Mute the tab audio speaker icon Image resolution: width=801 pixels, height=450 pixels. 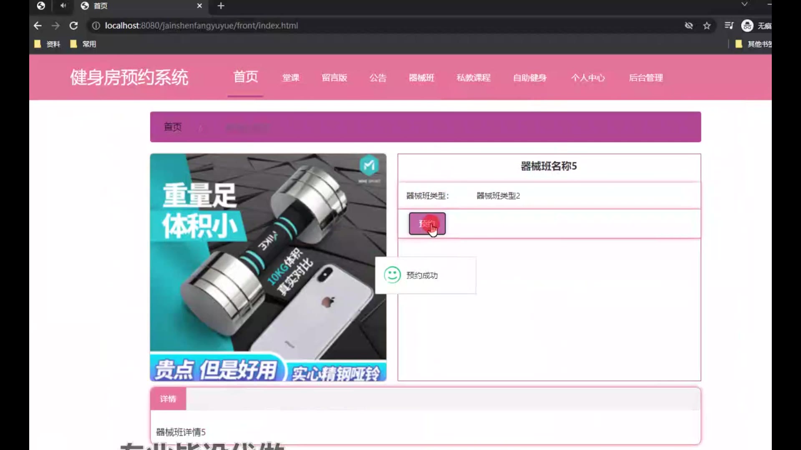[63, 6]
